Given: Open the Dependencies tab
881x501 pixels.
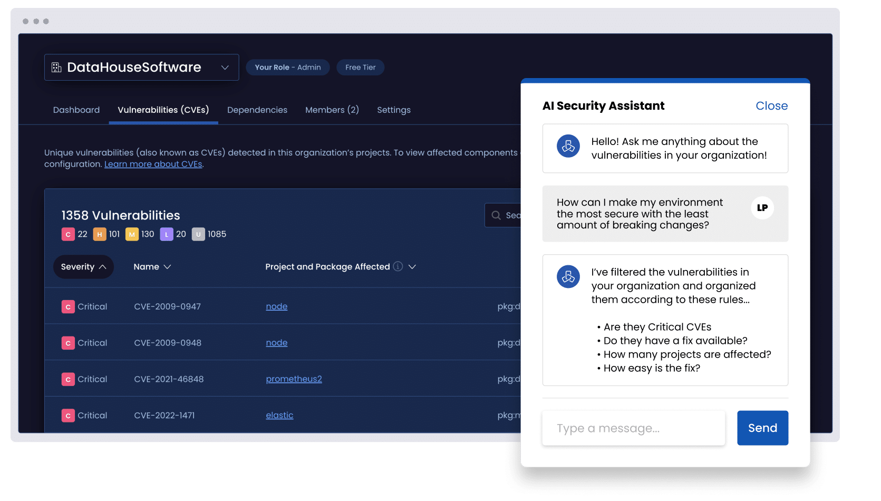Looking at the screenshot, I should coord(257,110).
